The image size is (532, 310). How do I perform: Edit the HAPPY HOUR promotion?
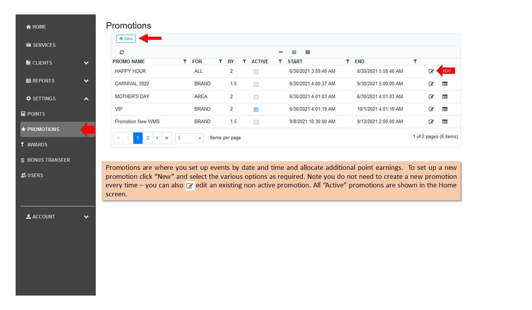pos(431,71)
